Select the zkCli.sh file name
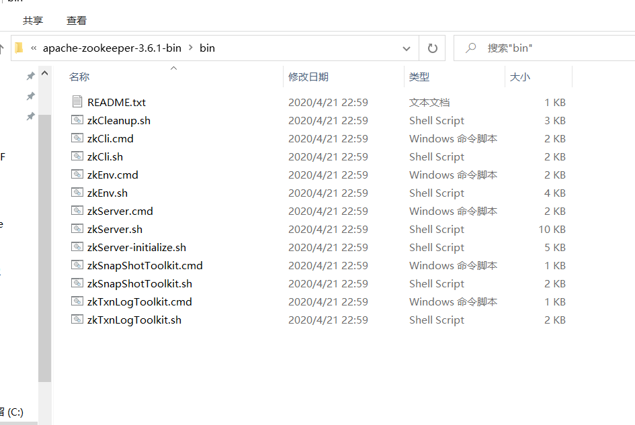The width and height of the screenshot is (635, 425). (x=105, y=157)
